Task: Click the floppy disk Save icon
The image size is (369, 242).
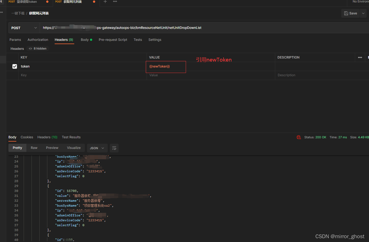Action: pos(346,13)
